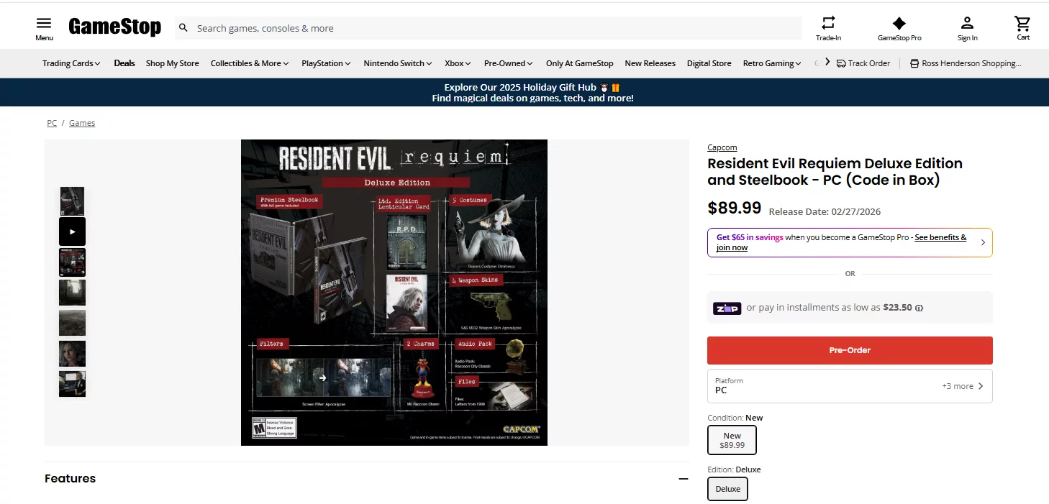The image size is (1049, 504).
Task: Select the Deluxe Edition contents thumbnail
Action: tap(72, 262)
